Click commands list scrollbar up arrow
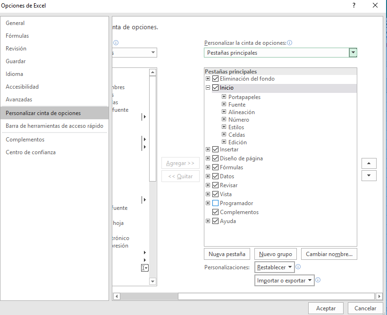The image size is (387, 315). [x=152, y=72]
